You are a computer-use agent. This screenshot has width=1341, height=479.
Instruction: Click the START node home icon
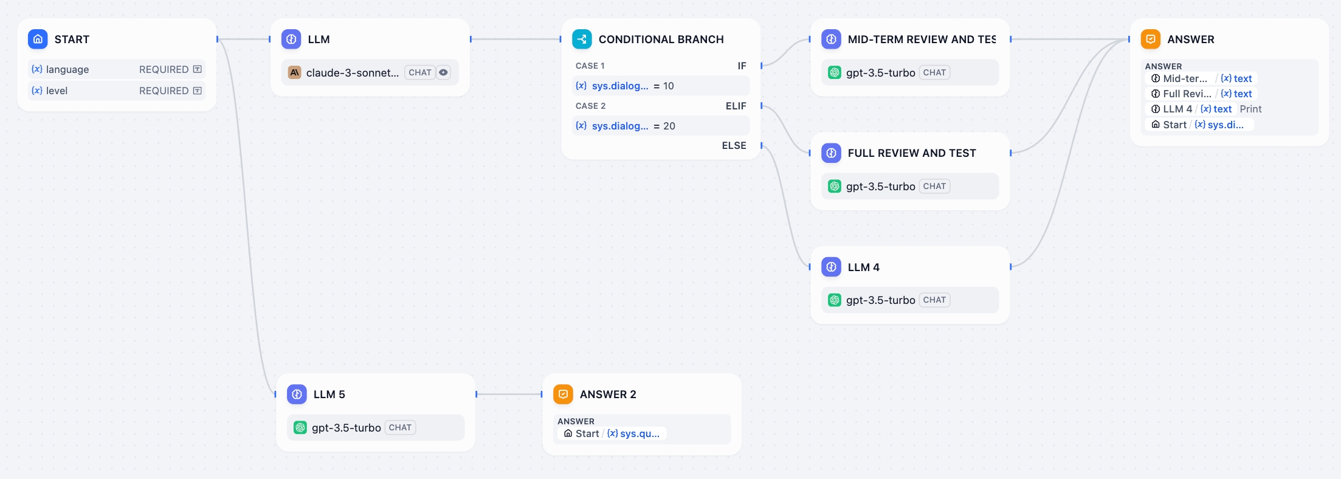point(38,39)
